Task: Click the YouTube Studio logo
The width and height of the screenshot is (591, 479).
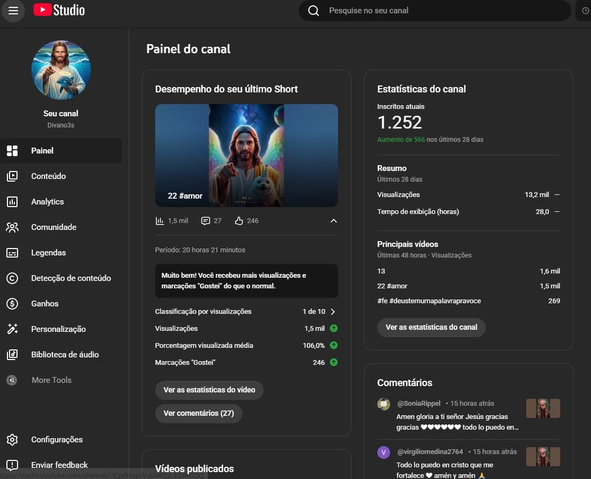Action: point(59,10)
